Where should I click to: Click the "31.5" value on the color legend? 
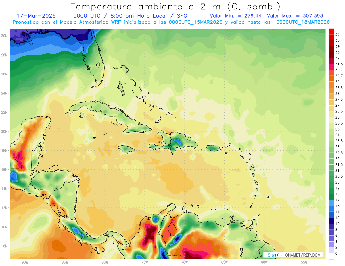pyautogui.click(x=339, y=64)
